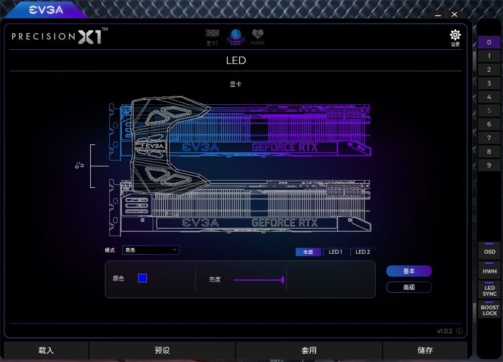503x362 pixels.
Task: Switch to the 基本 (Basic) mode
Action: tap(409, 271)
